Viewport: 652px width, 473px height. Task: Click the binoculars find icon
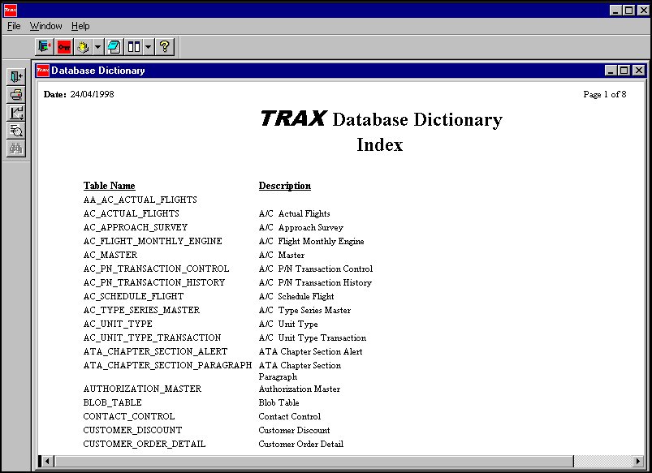point(16,148)
